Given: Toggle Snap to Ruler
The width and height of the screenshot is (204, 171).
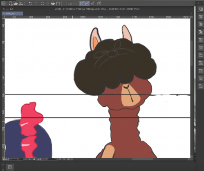Looking at the screenshot, I should [x=82, y=3].
